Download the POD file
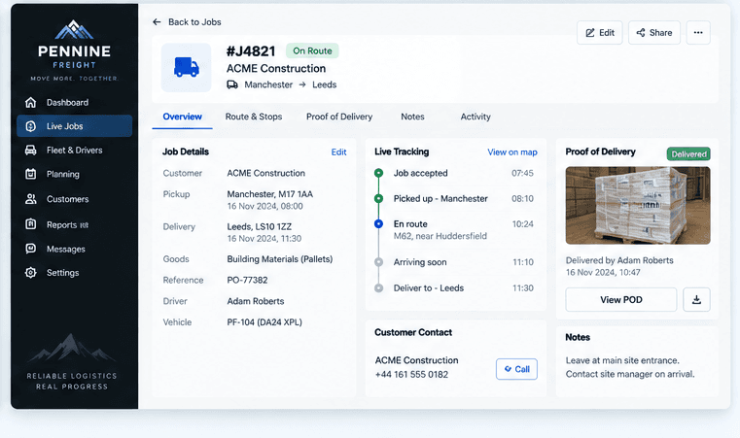 coord(696,299)
